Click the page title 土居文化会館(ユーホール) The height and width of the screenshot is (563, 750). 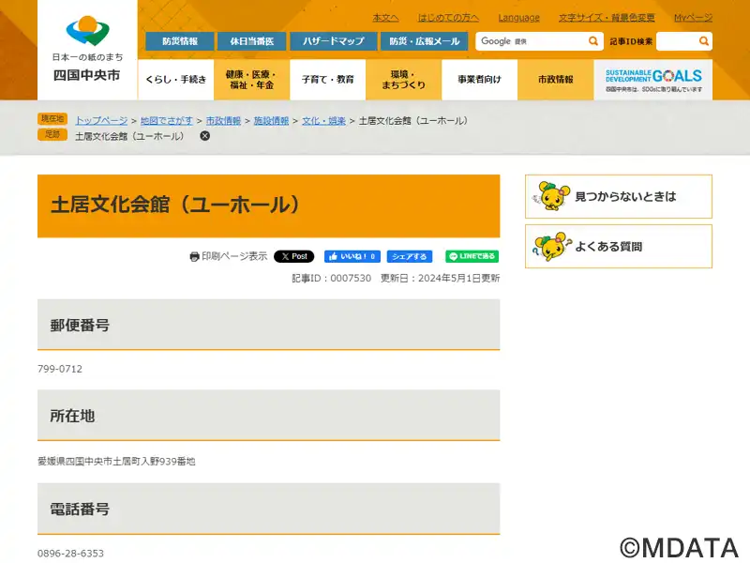(x=175, y=205)
